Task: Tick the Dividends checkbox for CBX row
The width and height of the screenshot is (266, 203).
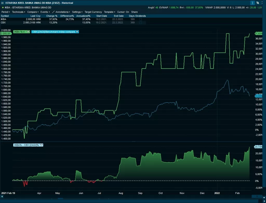Action: point(141,23)
